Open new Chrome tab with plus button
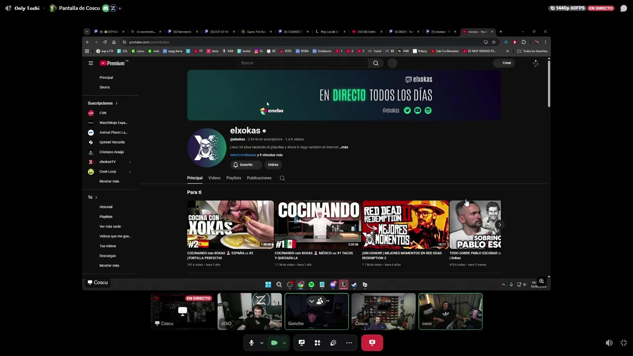Screen dimensions: 633x356 tap(500, 32)
